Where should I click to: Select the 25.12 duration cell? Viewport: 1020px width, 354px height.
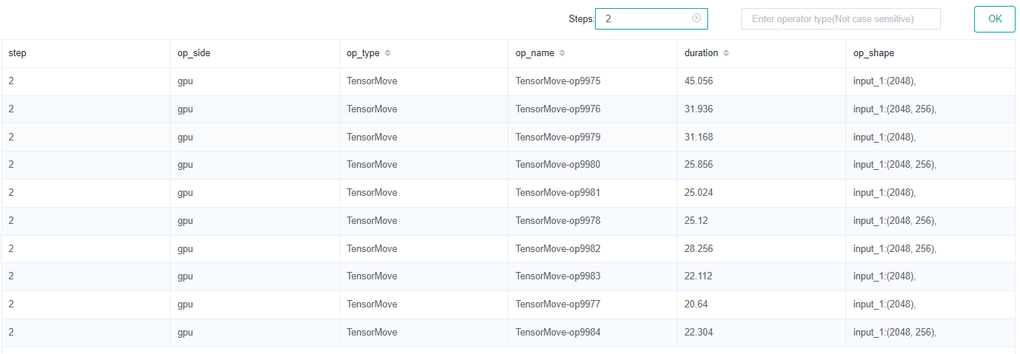(696, 221)
